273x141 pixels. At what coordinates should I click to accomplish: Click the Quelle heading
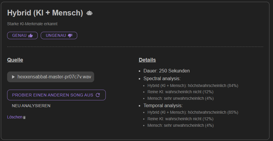coord(15,60)
